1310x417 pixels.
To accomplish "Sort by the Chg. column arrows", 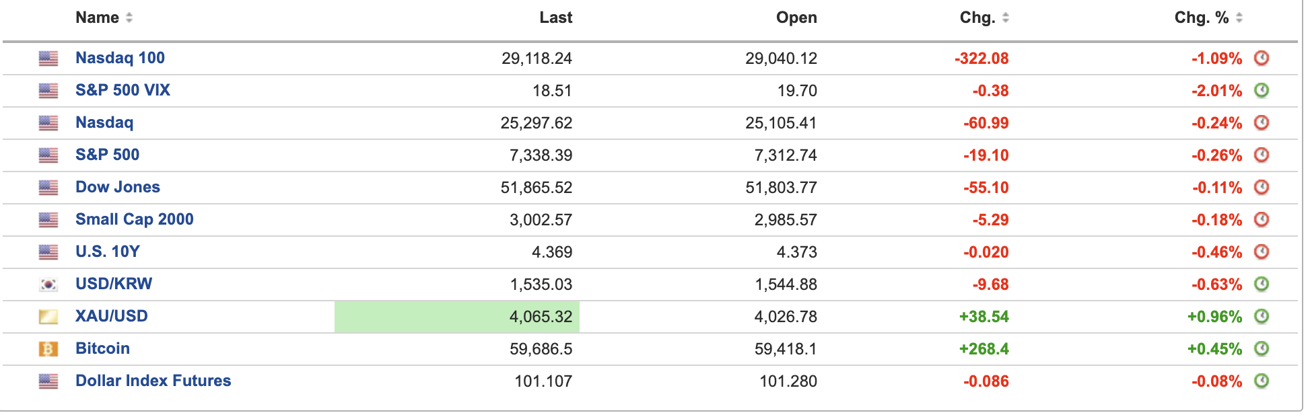I will (x=1005, y=17).
